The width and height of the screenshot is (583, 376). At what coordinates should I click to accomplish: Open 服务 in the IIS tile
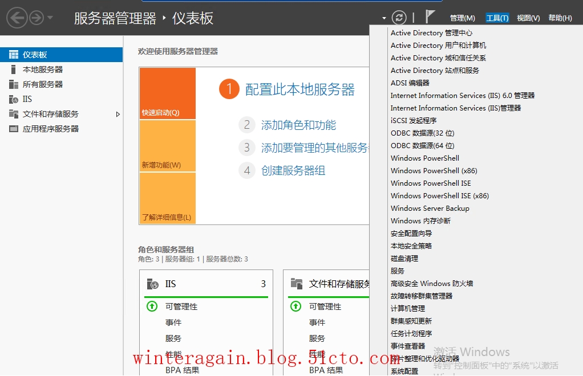click(x=173, y=338)
